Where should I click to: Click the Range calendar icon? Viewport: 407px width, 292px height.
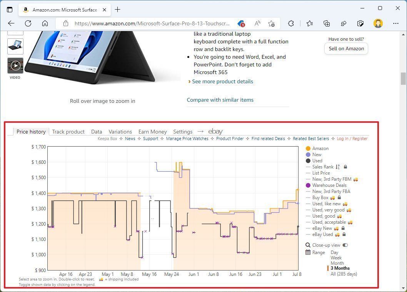[308, 252]
